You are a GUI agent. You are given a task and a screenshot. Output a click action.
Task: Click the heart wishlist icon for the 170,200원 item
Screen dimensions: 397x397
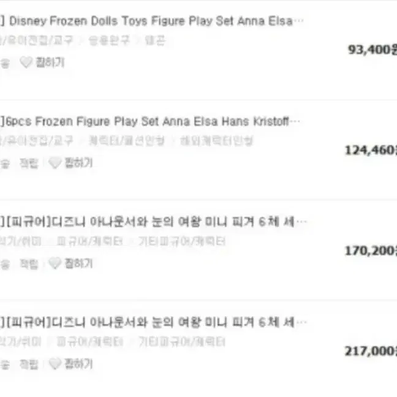pos(55,263)
